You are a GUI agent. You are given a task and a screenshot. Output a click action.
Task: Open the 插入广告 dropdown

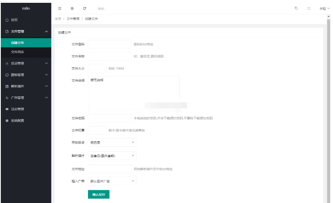[112, 181]
